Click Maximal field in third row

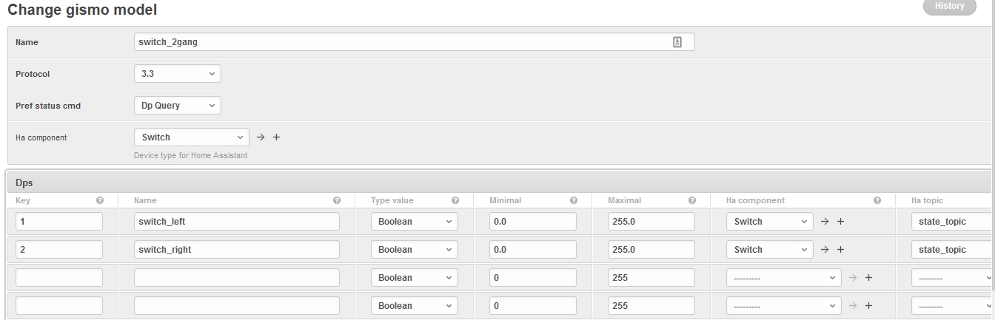pos(651,278)
